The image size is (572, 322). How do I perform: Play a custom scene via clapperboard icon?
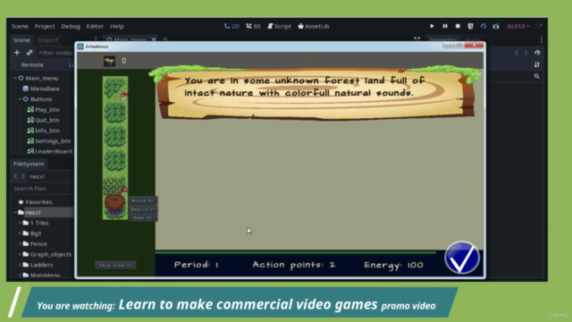pyautogui.click(x=496, y=26)
